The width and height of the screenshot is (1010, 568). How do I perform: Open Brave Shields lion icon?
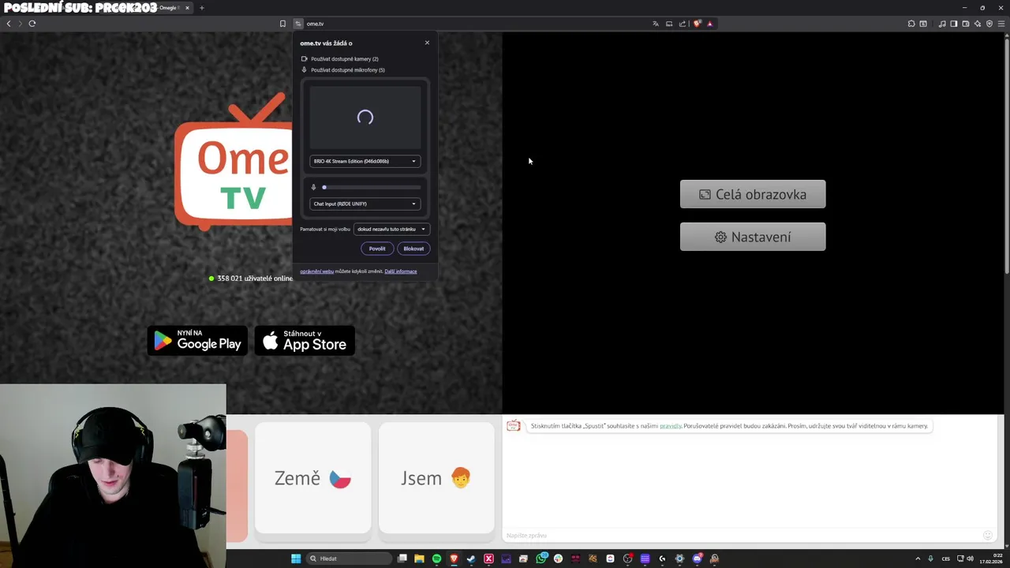coord(697,24)
